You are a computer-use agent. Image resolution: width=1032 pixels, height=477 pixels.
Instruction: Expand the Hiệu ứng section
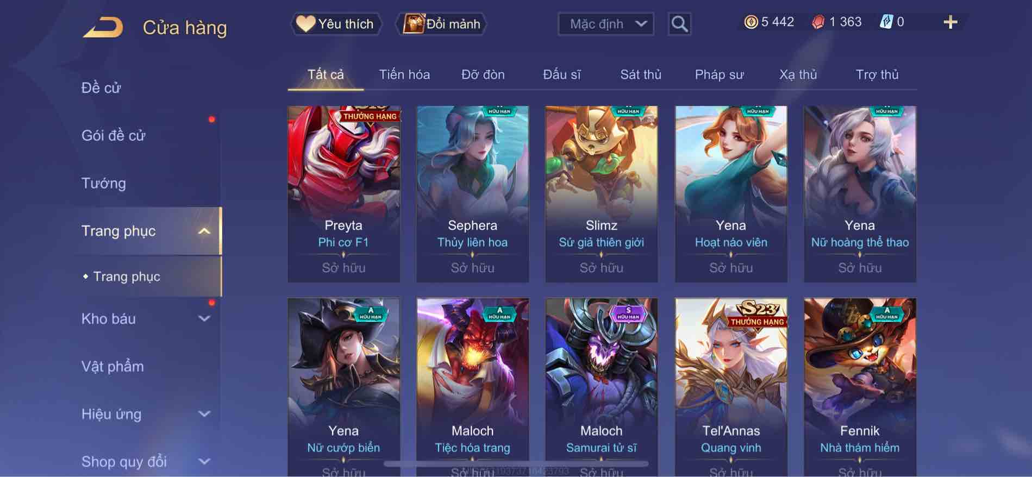(x=204, y=414)
